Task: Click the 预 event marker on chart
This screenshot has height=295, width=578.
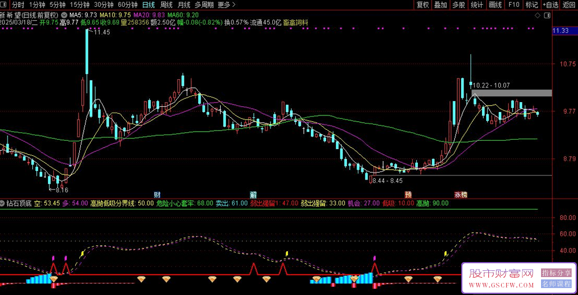Action: tap(408, 194)
